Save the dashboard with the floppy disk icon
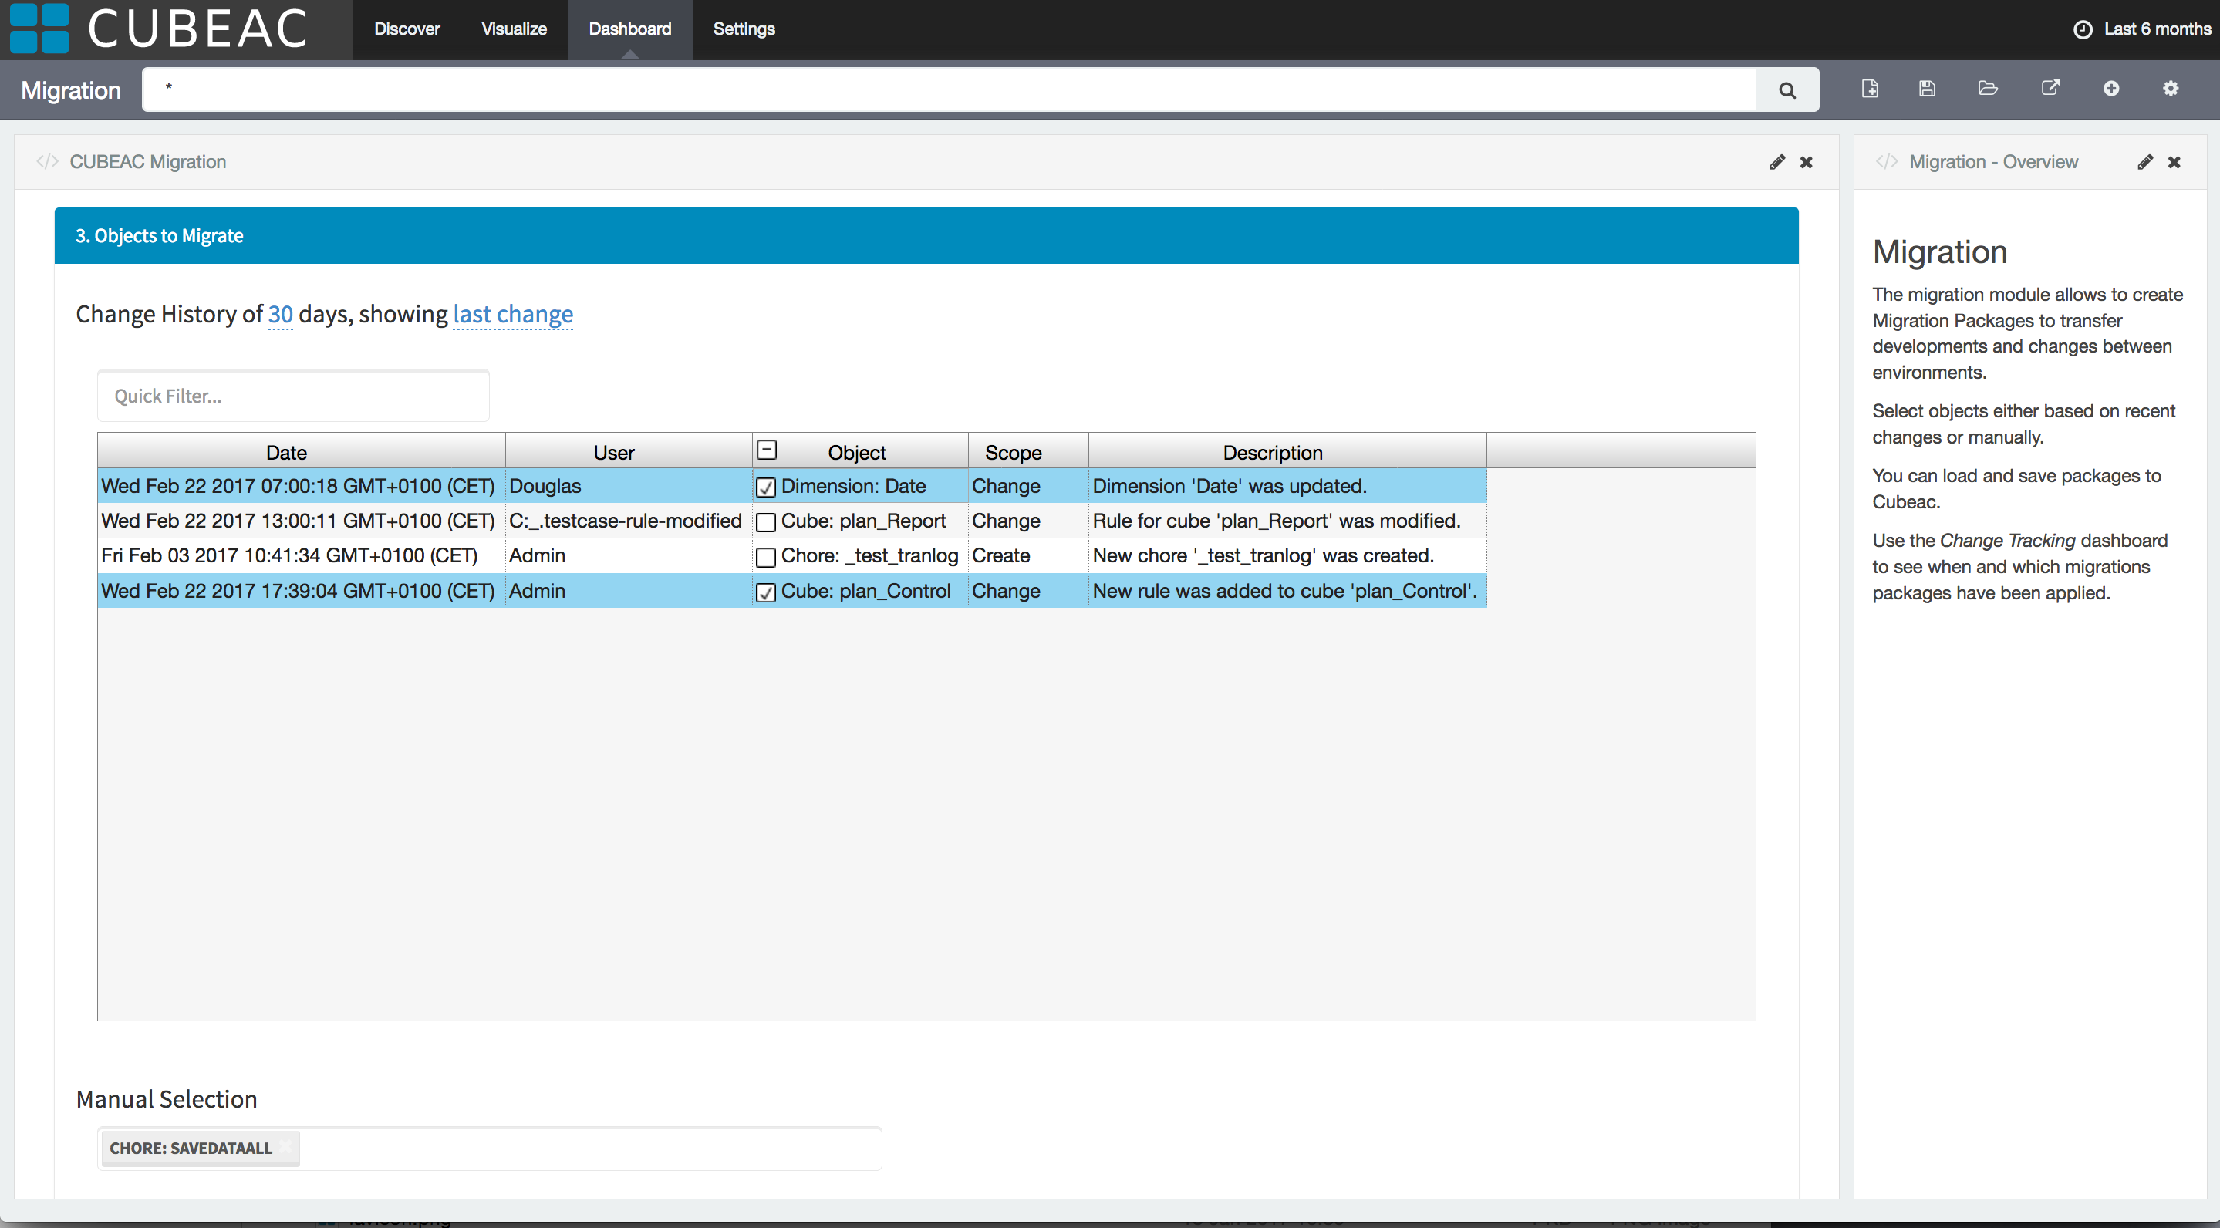This screenshot has height=1228, width=2220. click(x=1928, y=89)
